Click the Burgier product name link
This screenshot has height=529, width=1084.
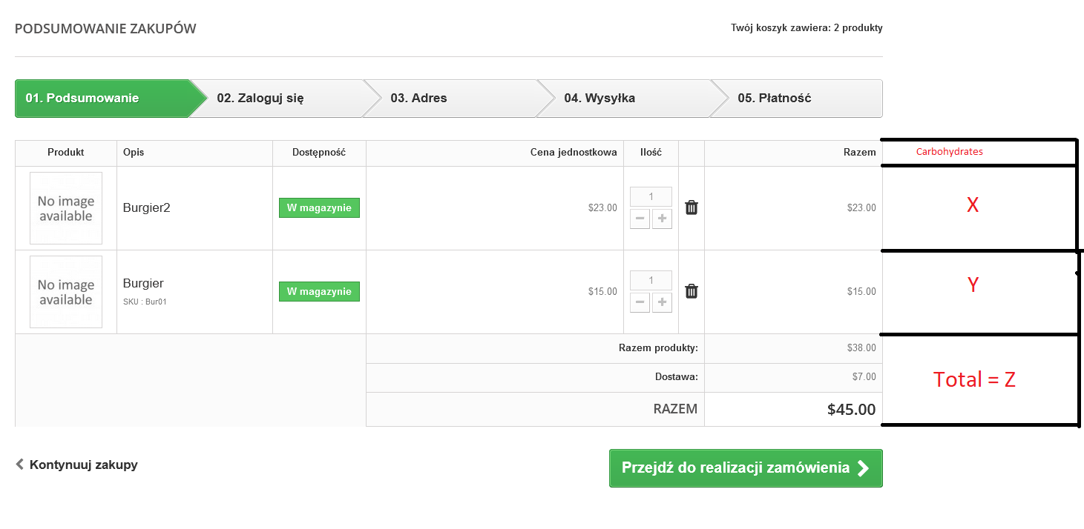tap(143, 283)
